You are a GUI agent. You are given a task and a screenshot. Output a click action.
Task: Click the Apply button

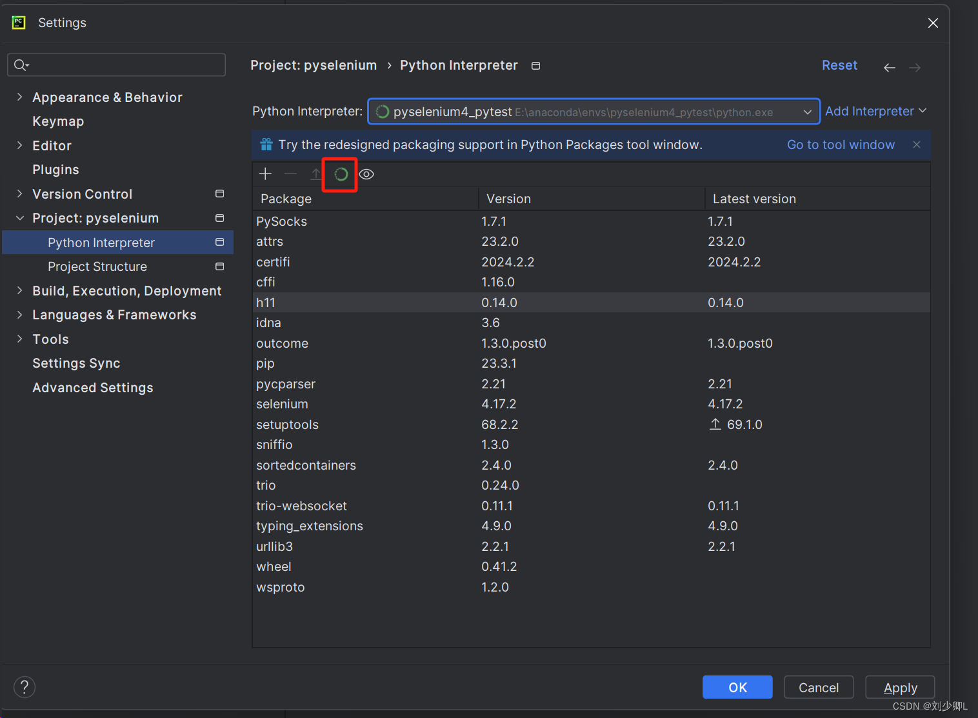pos(900,687)
